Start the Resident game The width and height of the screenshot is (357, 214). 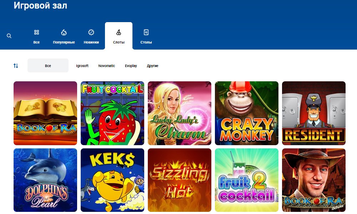coord(314,113)
